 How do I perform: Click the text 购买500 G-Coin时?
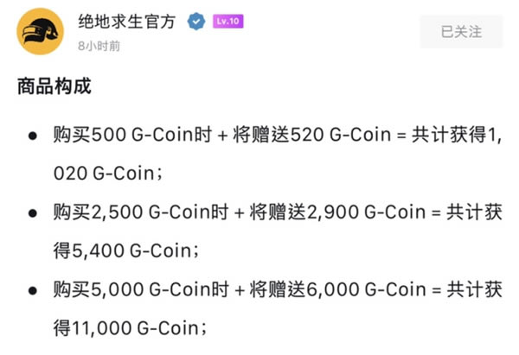click(132, 135)
